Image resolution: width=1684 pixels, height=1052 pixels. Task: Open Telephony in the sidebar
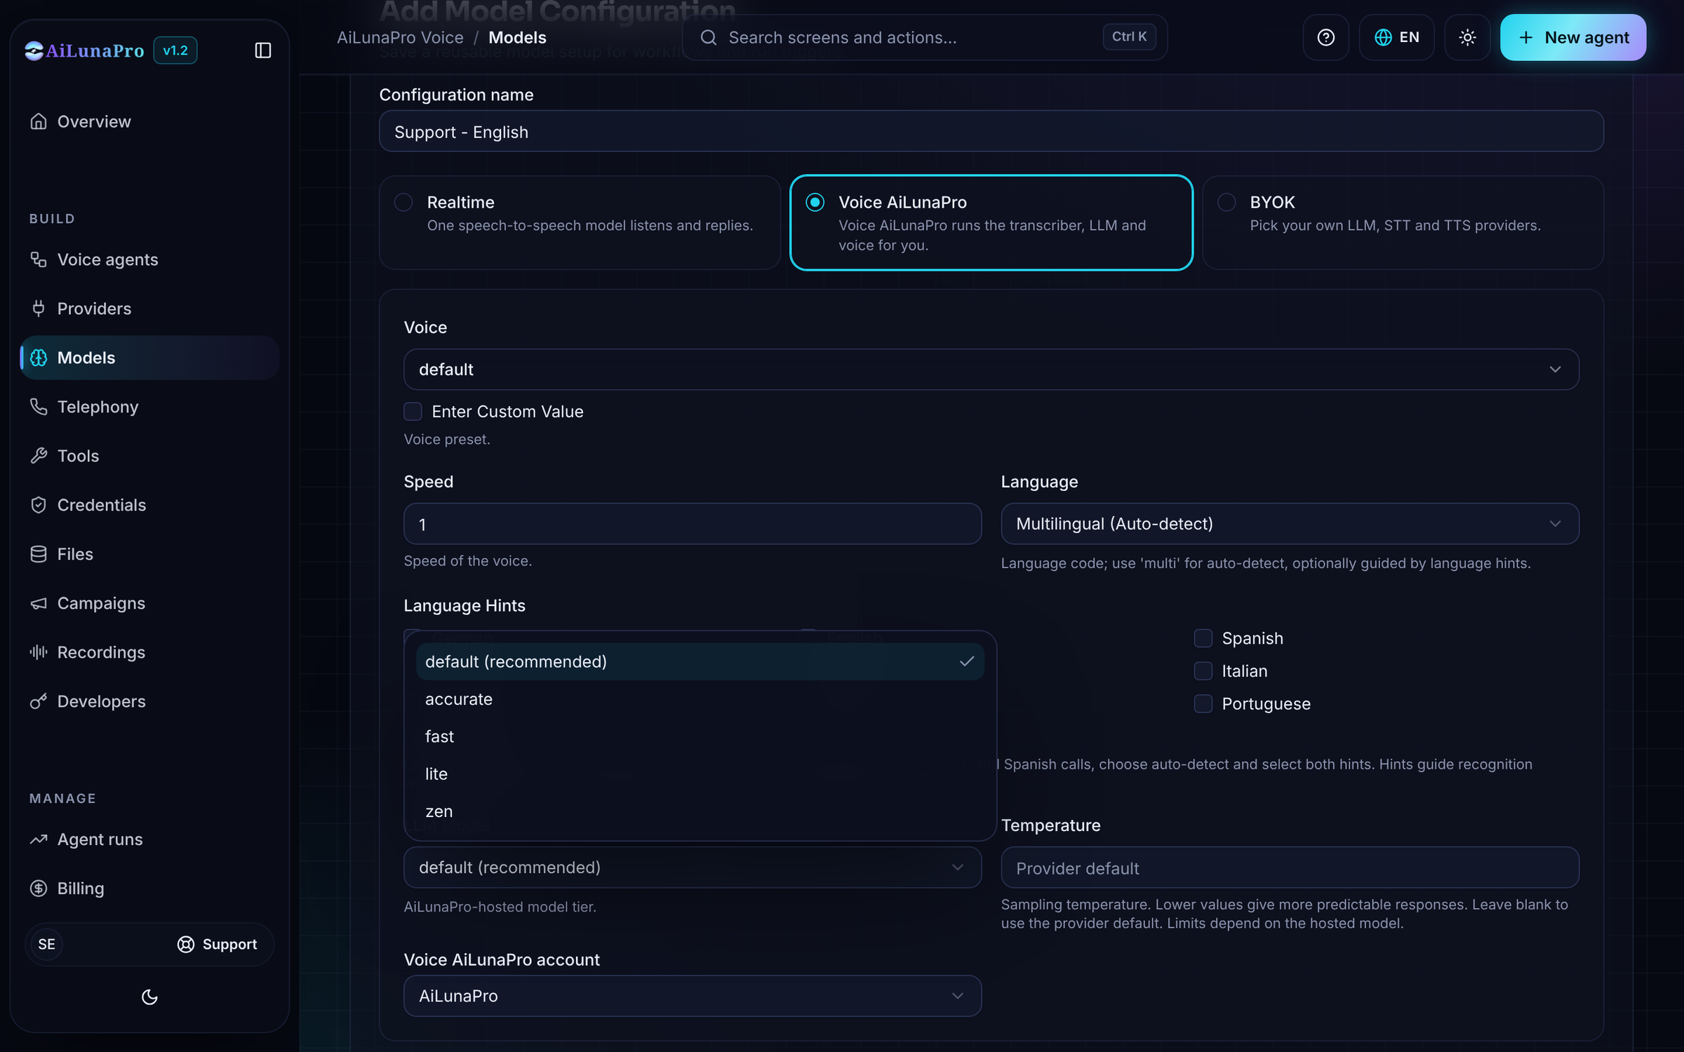coord(149,407)
